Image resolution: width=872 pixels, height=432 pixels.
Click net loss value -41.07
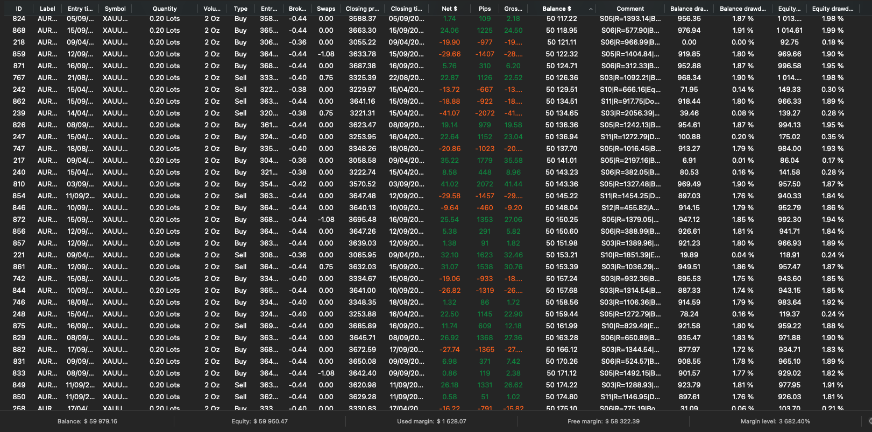449,113
